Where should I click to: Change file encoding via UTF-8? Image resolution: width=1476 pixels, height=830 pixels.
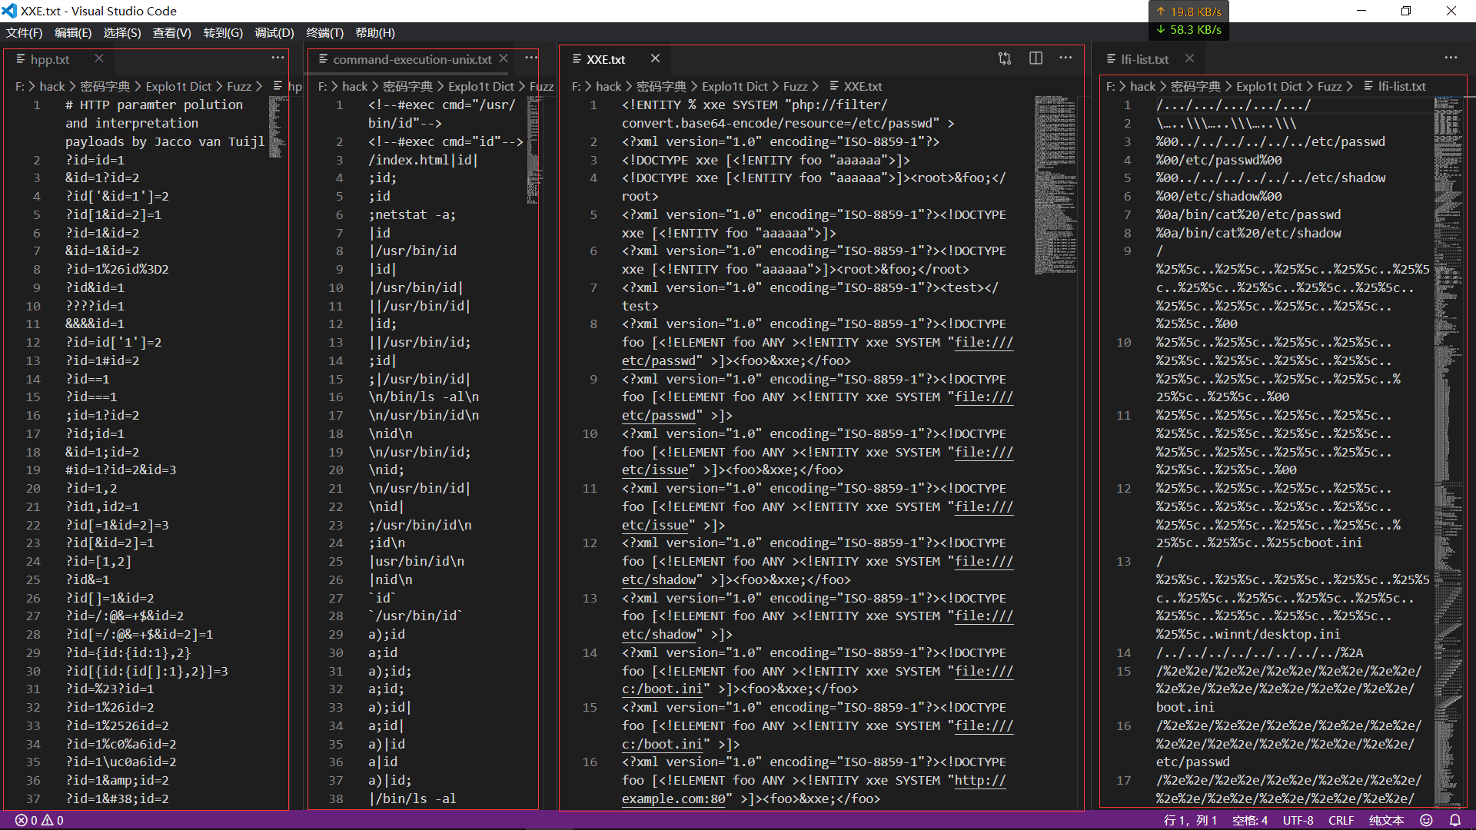point(1298,820)
